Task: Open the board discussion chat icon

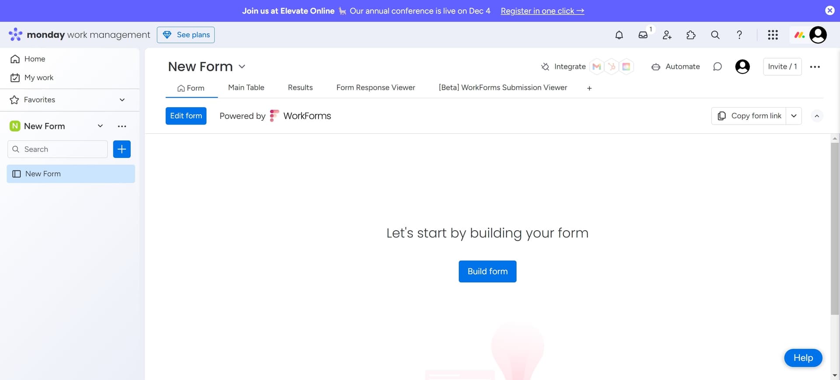Action: (717, 66)
